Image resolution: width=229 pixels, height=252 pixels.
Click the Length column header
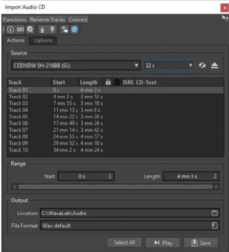(91, 82)
